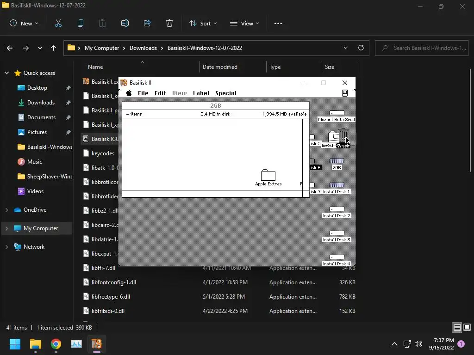Click the horizontal scrollbar of 2GB window
Image resolution: width=474 pixels, height=355 pixels.
pyautogui.click(x=212, y=194)
